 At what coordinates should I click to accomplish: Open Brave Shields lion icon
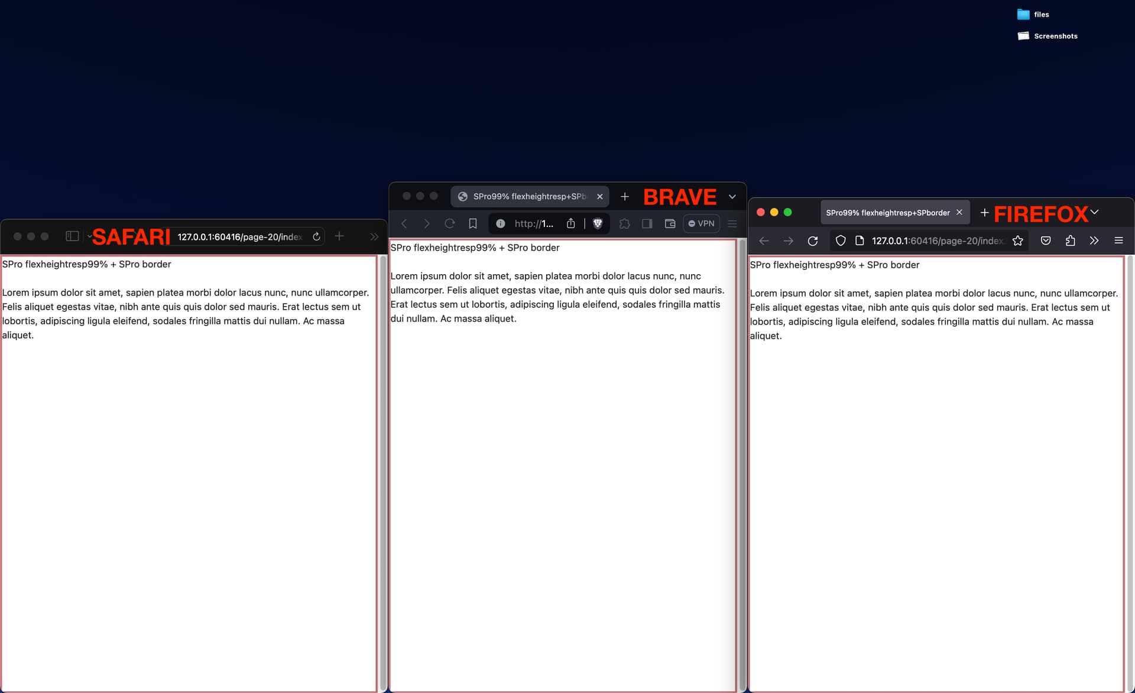click(598, 223)
